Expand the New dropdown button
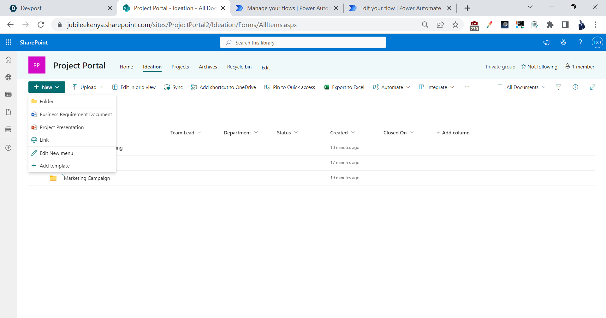The width and height of the screenshot is (606, 318). click(x=47, y=87)
